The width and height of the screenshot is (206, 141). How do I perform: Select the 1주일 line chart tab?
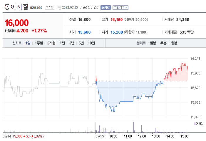tap(39, 43)
